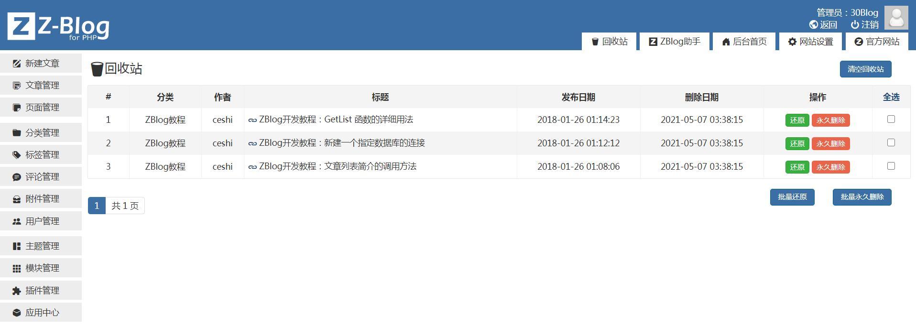
Task: Restore row 3 with the green 还原 button
Action: coord(797,167)
